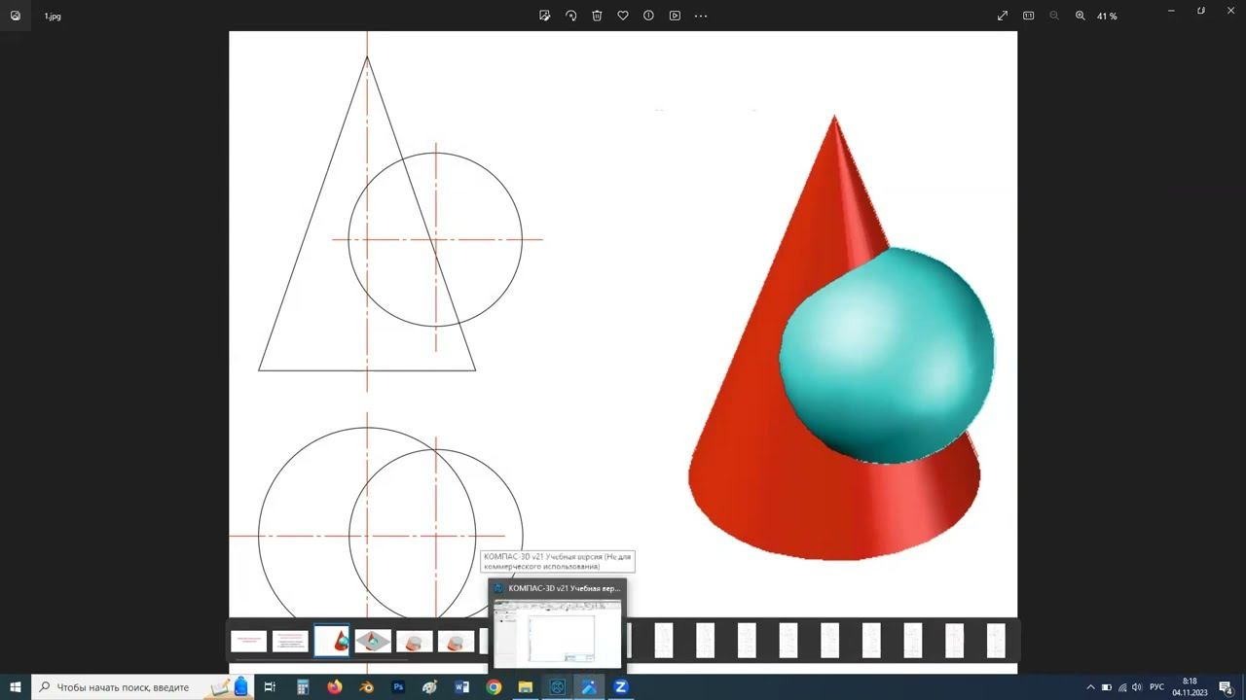Screen dimensions: 1246x700
Task: Expand the hidden system tray icons
Action: click(x=1090, y=687)
